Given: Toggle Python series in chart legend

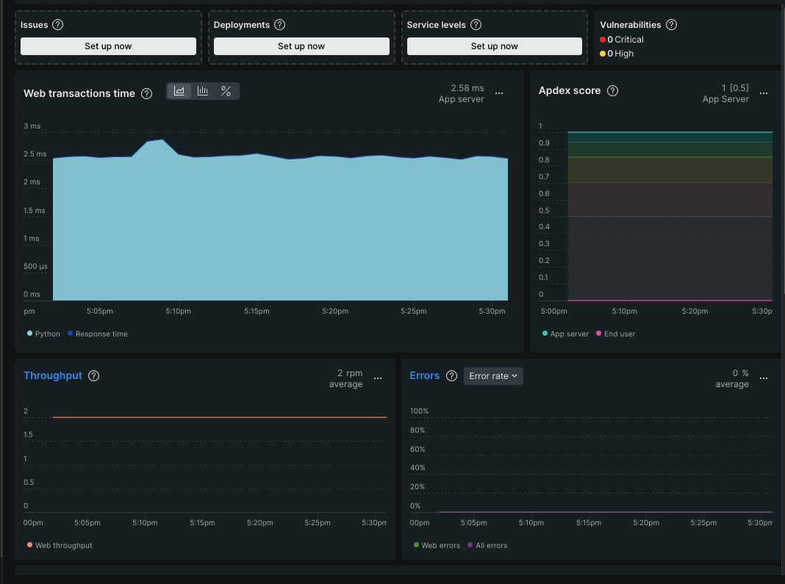Looking at the screenshot, I should tap(43, 334).
